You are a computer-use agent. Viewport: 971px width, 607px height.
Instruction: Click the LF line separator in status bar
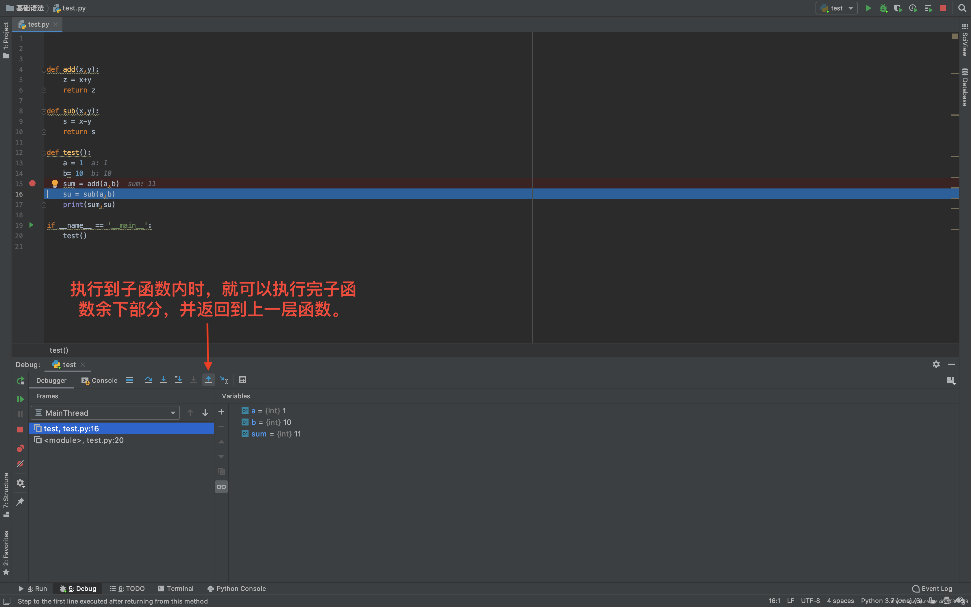pos(790,601)
